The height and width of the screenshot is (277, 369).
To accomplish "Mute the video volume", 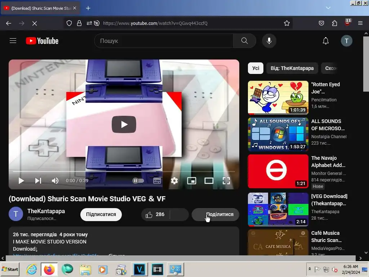I will pos(55,181).
